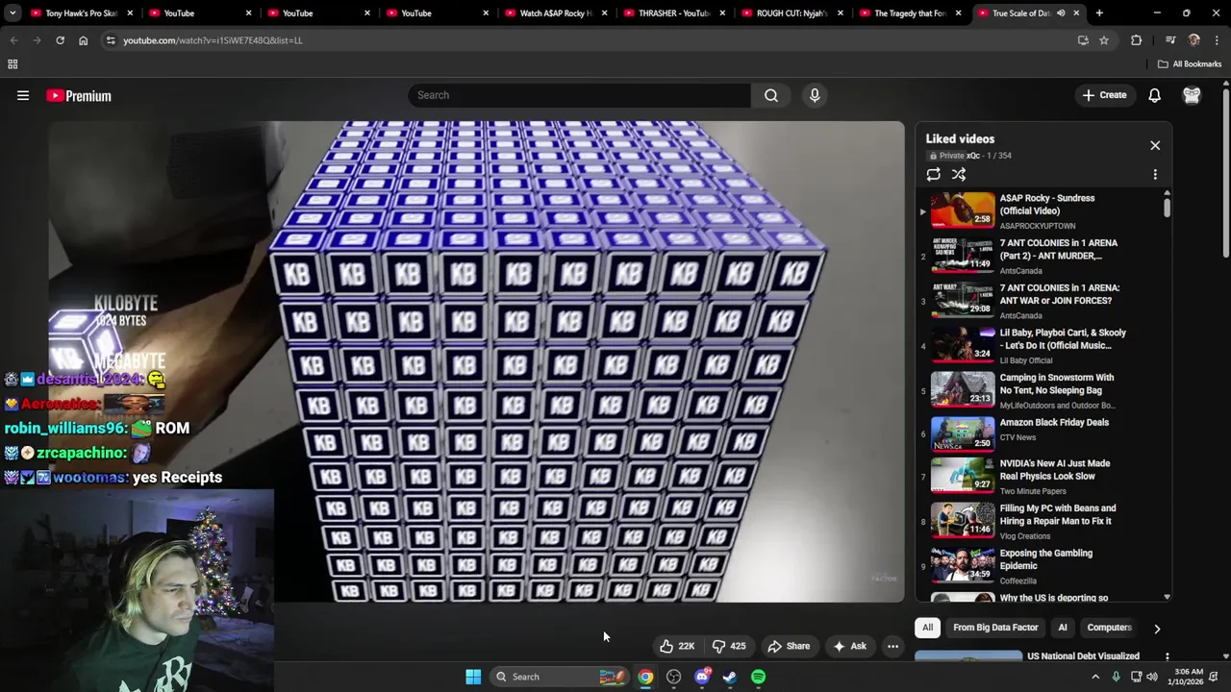Open Exposing the Gambling Epidemic video

(x=1039, y=566)
